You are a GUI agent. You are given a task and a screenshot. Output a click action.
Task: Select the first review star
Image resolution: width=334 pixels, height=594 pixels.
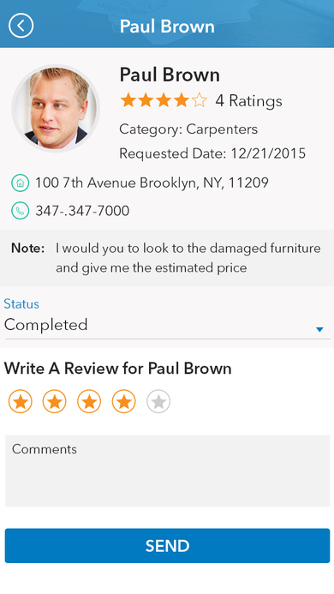coord(20,401)
